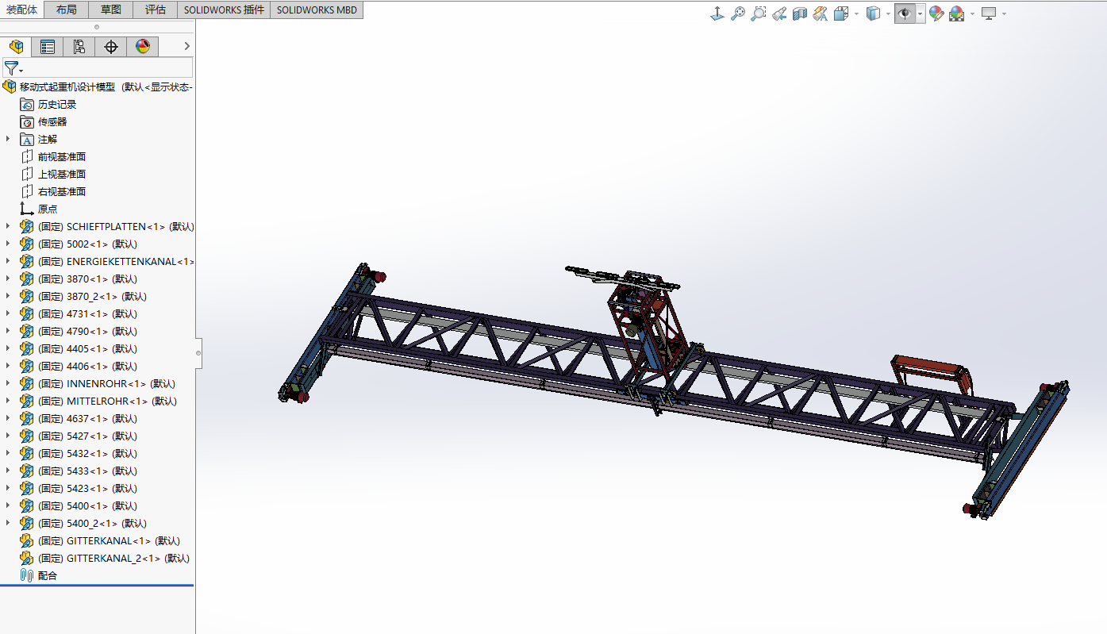
Task: Click the Edit Appearance icon
Action: point(936,13)
